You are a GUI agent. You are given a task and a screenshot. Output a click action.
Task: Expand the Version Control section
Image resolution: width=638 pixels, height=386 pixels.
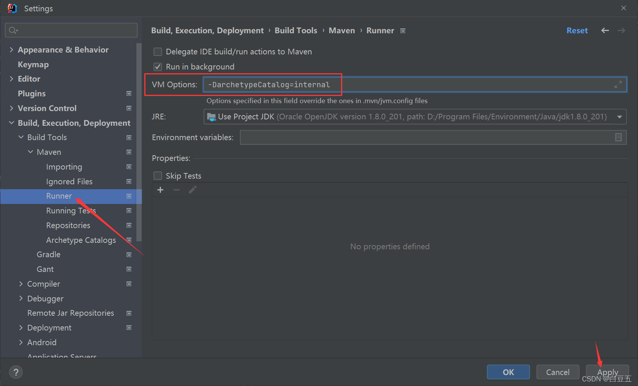pyautogui.click(x=11, y=108)
